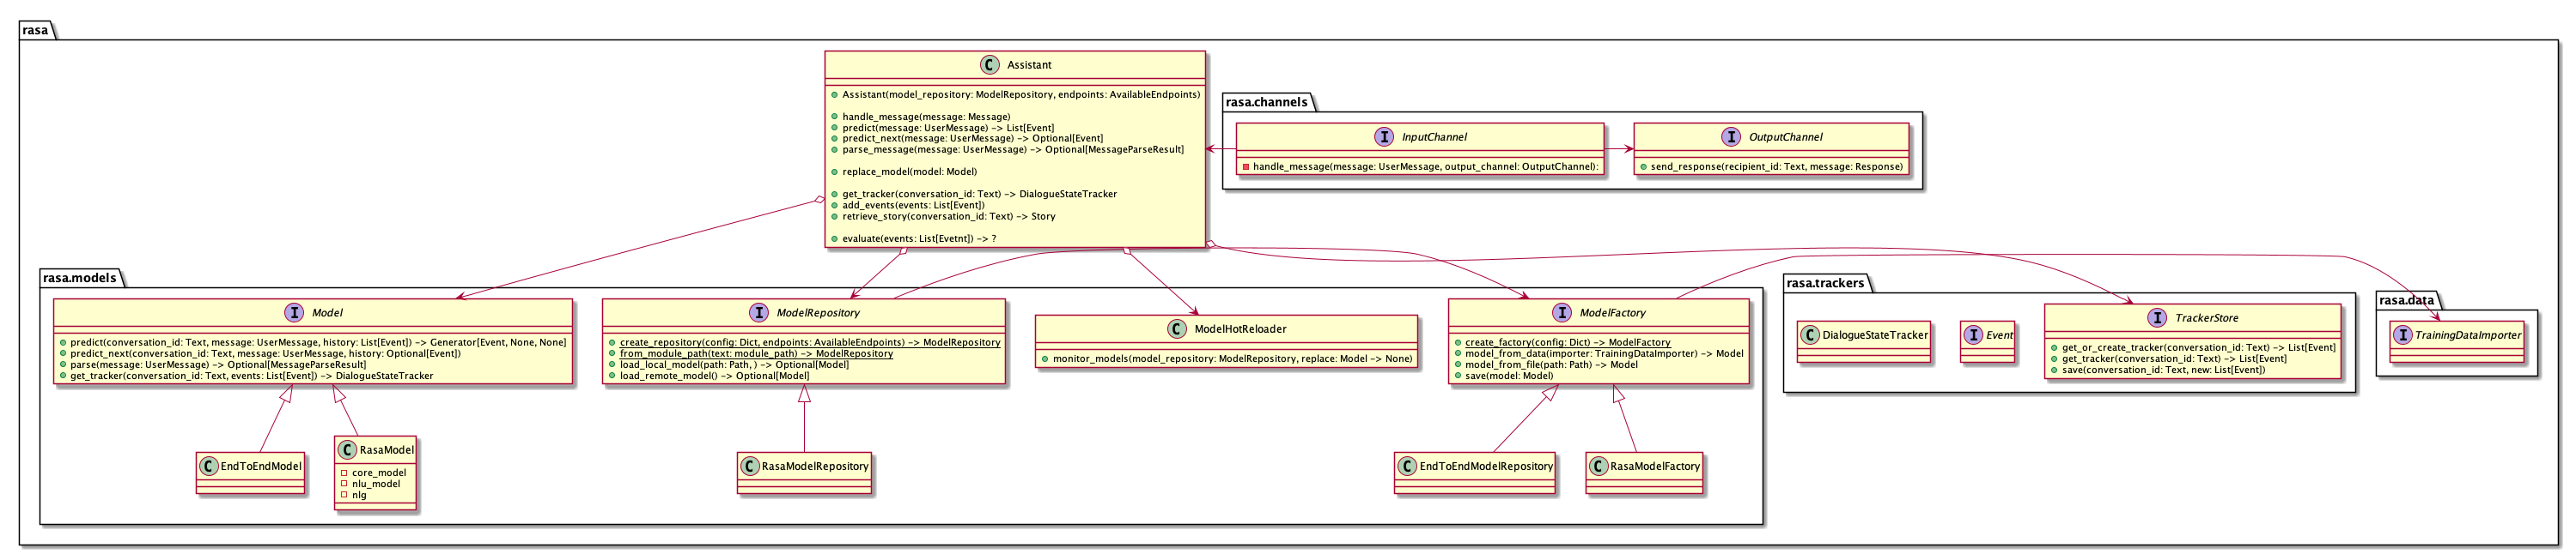The image size is (2576, 554).
Task: Click the DialogueStateTracker class box
Action: coord(1864,341)
